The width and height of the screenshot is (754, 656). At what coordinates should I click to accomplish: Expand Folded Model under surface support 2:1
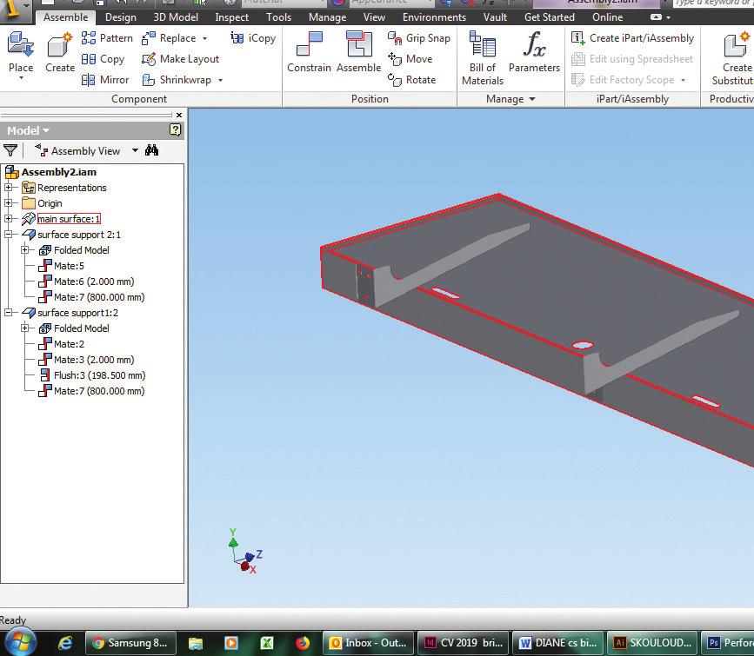pos(24,250)
